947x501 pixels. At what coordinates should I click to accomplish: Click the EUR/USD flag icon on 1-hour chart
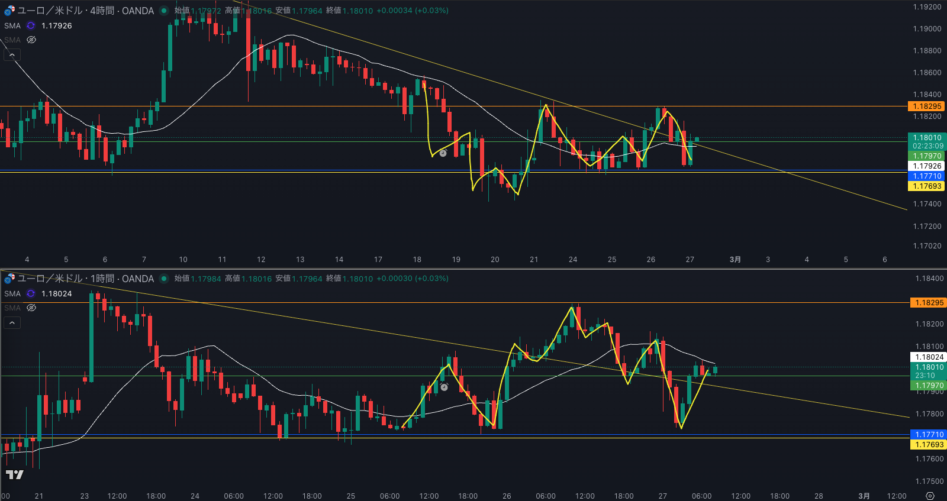pyautogui.click(x=9, y=279)
